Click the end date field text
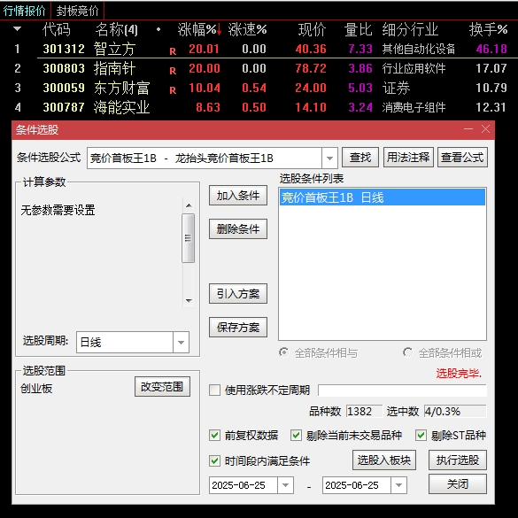This screenshot has height=518, width=518. click(352, 485)
